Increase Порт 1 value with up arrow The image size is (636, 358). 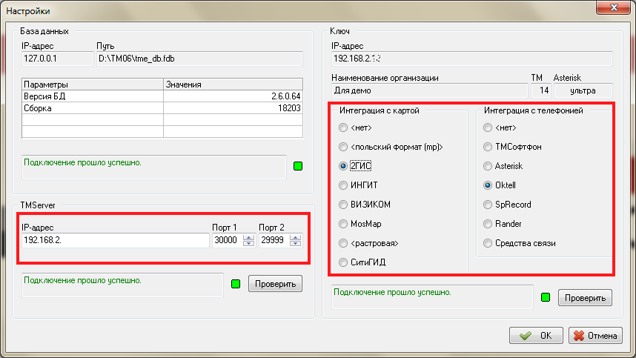248,237
